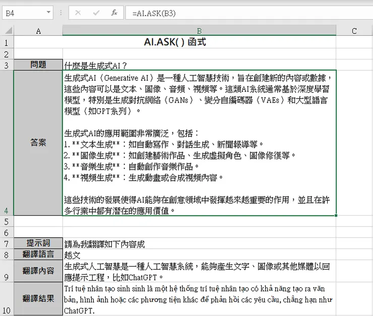Select row 5 header
This screenshot has width=373, height=316.
[7, 222]
